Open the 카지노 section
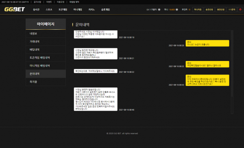The height and width of the screenshot is (148, 244). tap(91, 9)
